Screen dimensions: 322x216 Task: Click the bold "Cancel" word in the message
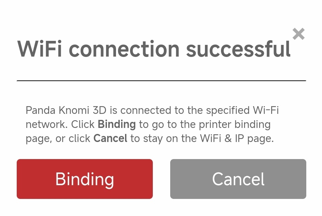110,139
